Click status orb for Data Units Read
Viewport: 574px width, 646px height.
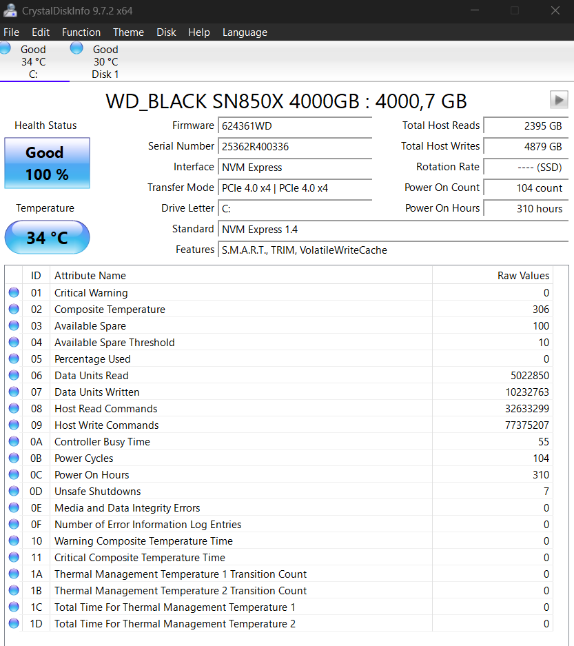tap(14, 375)
